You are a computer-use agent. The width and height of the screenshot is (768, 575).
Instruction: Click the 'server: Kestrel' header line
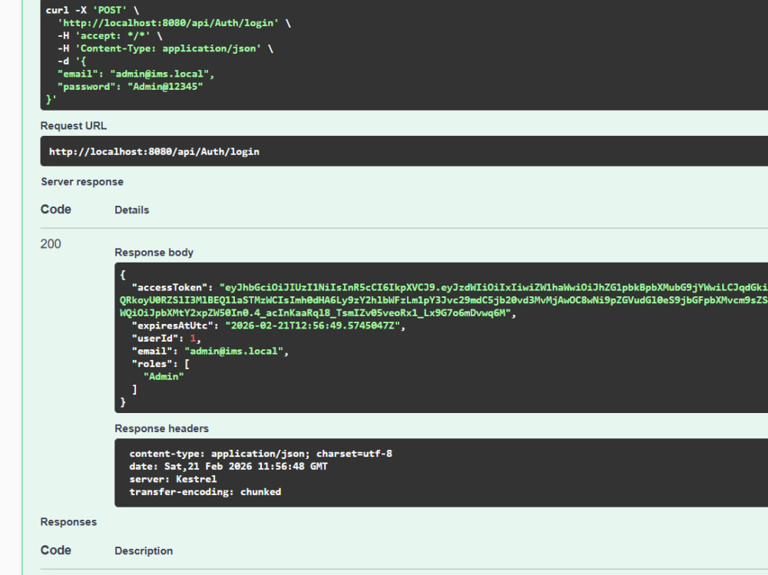click(173, 479)
